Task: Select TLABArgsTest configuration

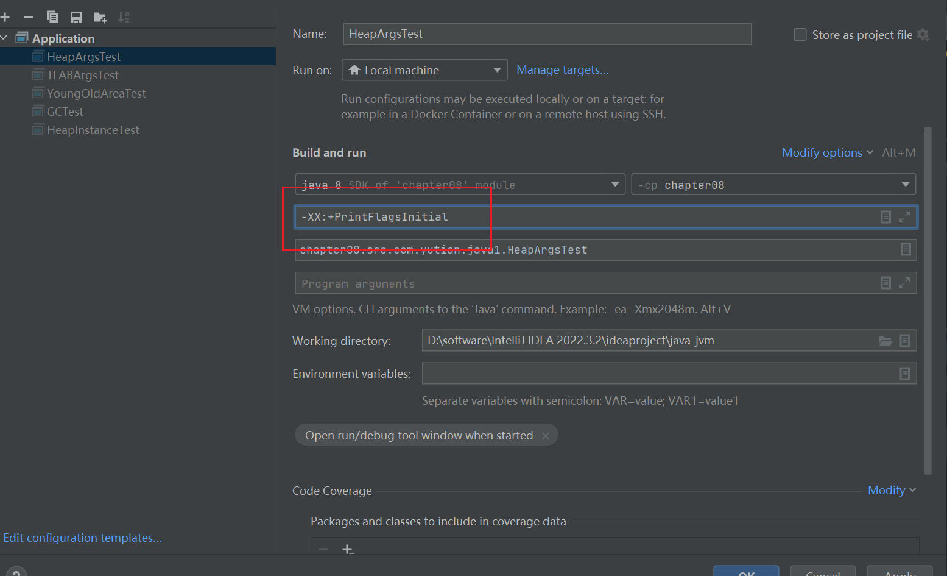Action: coord(83,75)
